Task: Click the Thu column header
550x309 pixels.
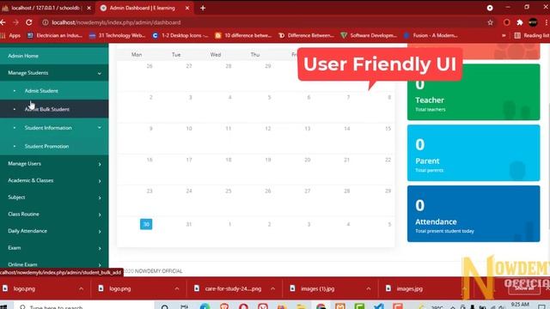Action: click(255, 55)
